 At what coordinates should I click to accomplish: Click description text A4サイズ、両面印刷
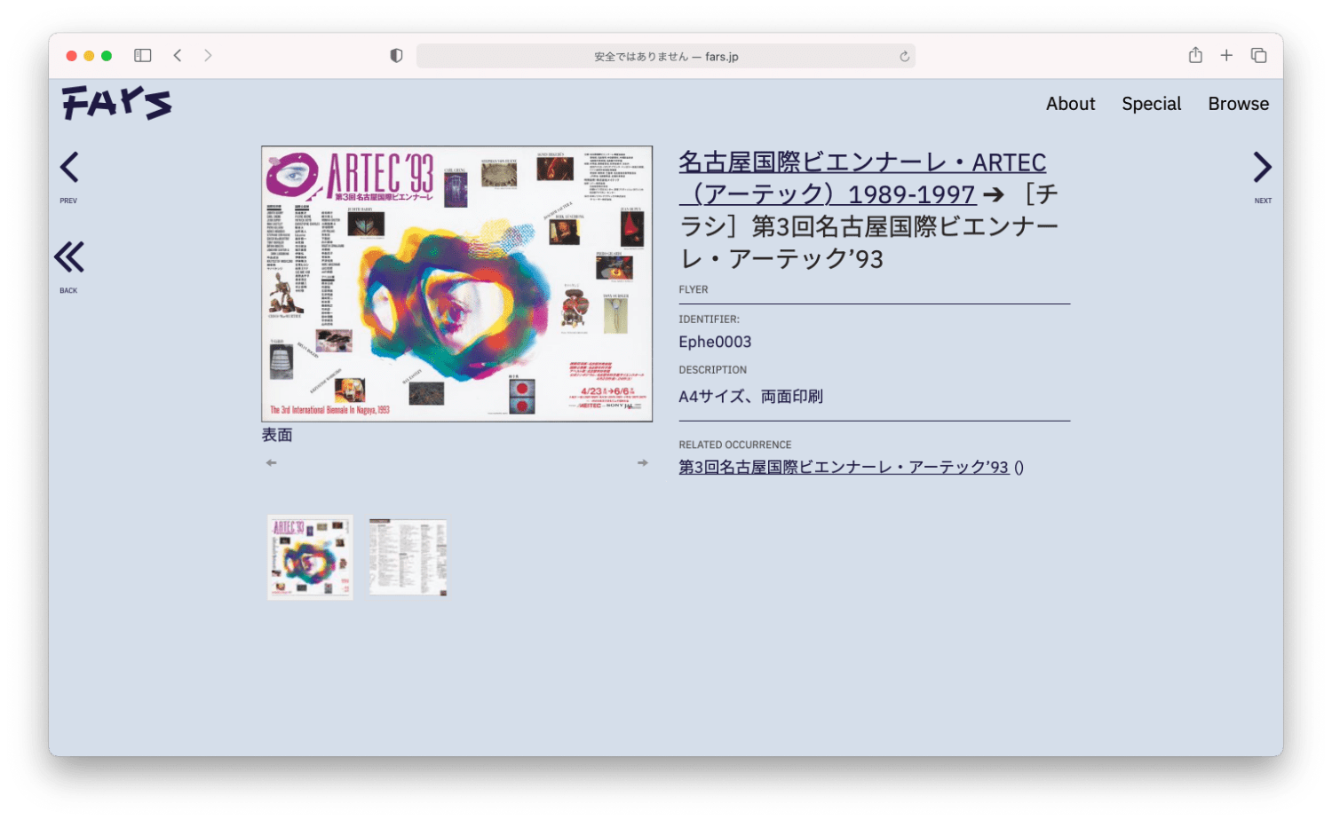pos(750,397)
